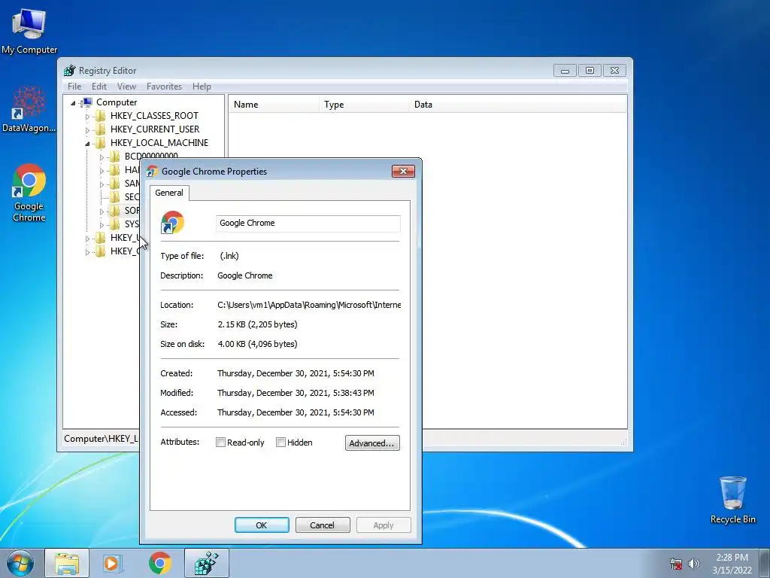
Task: Click the Chrome shortcut icon in Properties dialog
Action: (x=172, y=223)
